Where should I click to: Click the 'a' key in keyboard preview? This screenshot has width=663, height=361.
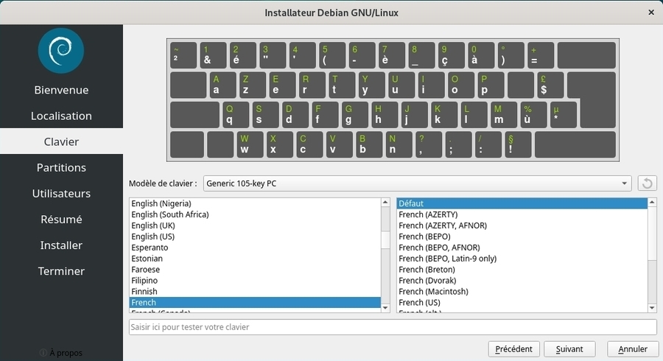pyautogui.click(x=222, y=85)
